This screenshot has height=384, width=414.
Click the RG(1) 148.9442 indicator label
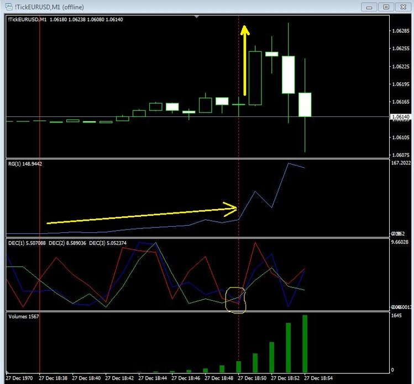(x=25, y=164)
